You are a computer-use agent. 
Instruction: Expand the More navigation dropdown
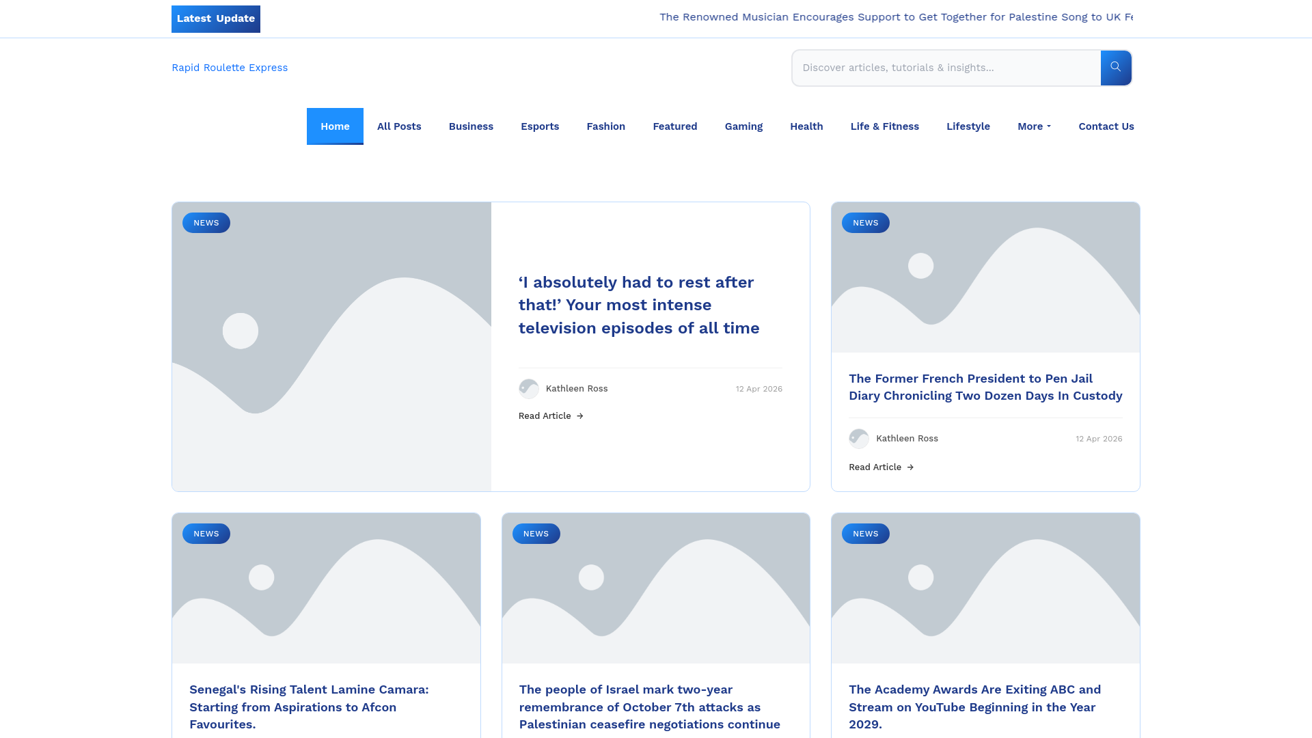1033,126
